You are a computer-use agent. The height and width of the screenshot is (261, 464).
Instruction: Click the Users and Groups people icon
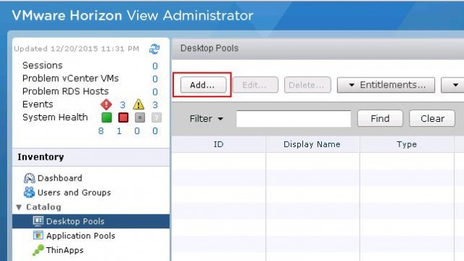[x=29, y=192]
